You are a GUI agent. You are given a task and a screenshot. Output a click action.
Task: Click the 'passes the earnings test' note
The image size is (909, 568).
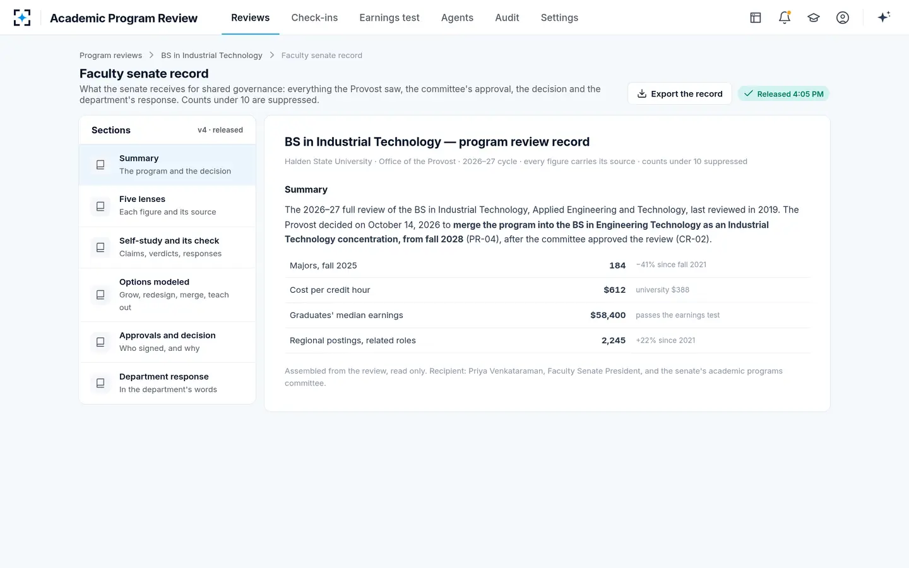point(677,315)
